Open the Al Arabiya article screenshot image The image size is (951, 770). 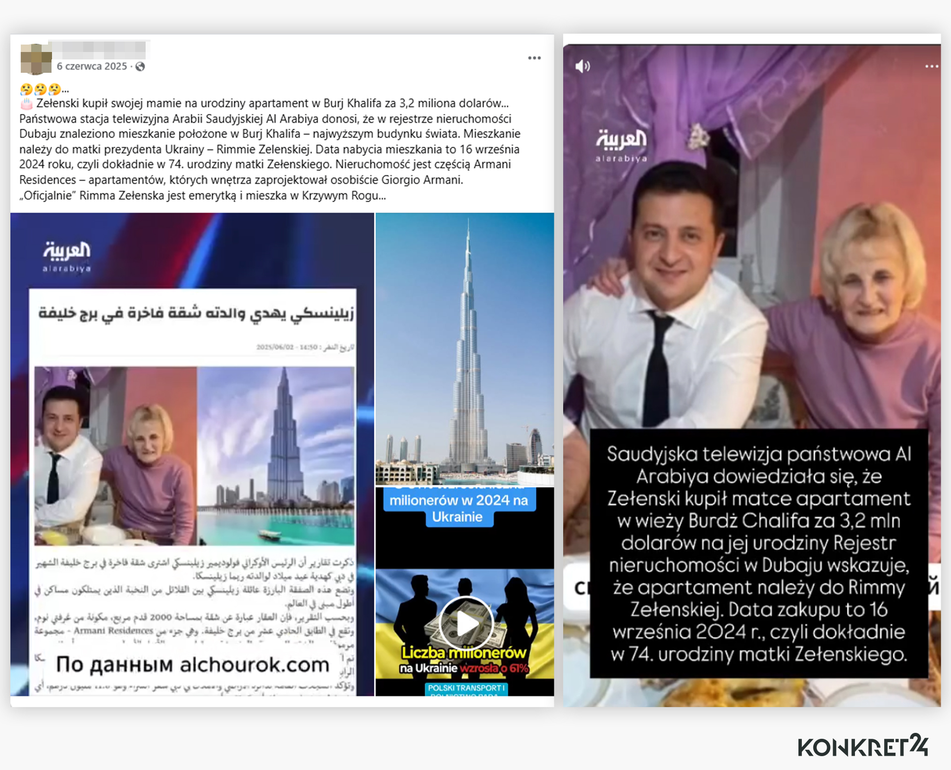pyautogui.click(x=192, y=454)
